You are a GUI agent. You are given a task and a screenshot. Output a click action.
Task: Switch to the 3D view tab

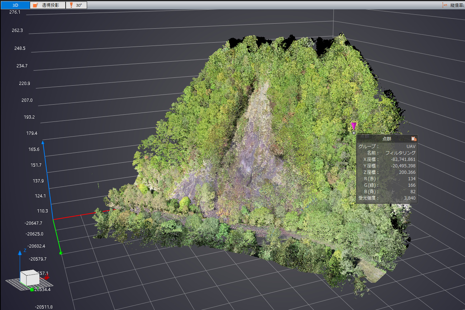click(15, 5)
